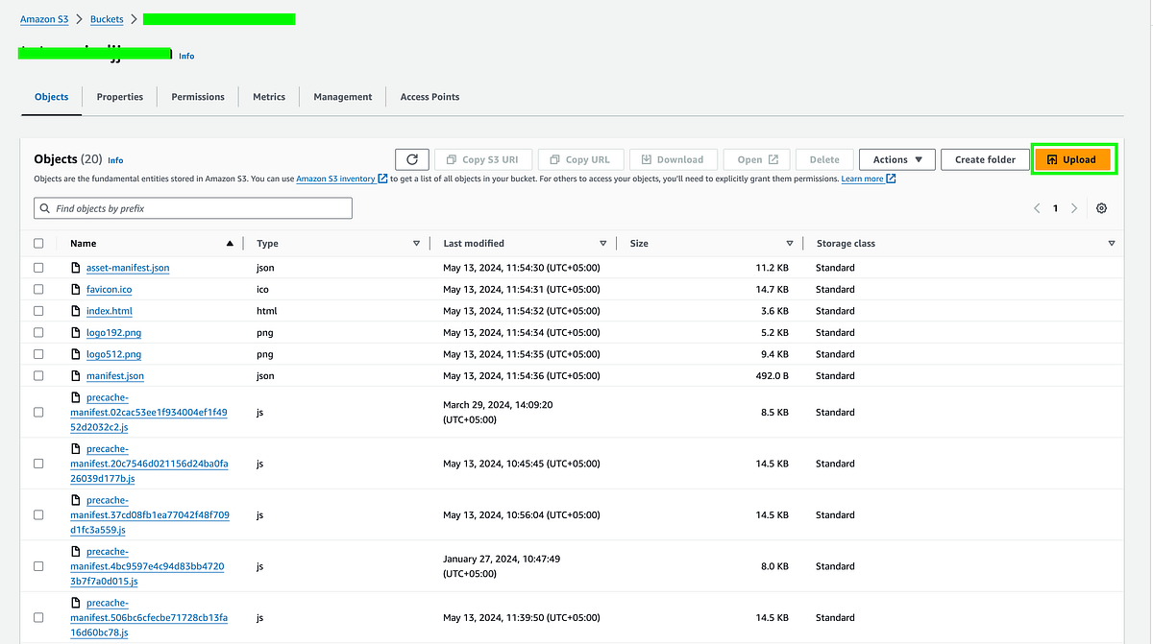Click the refresh objects list icon

pyautogui.click(x=412, y=159)
